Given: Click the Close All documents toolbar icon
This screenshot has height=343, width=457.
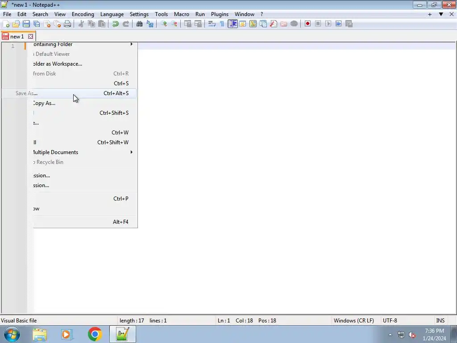Looking at the screenshot, I should [57, 24].
